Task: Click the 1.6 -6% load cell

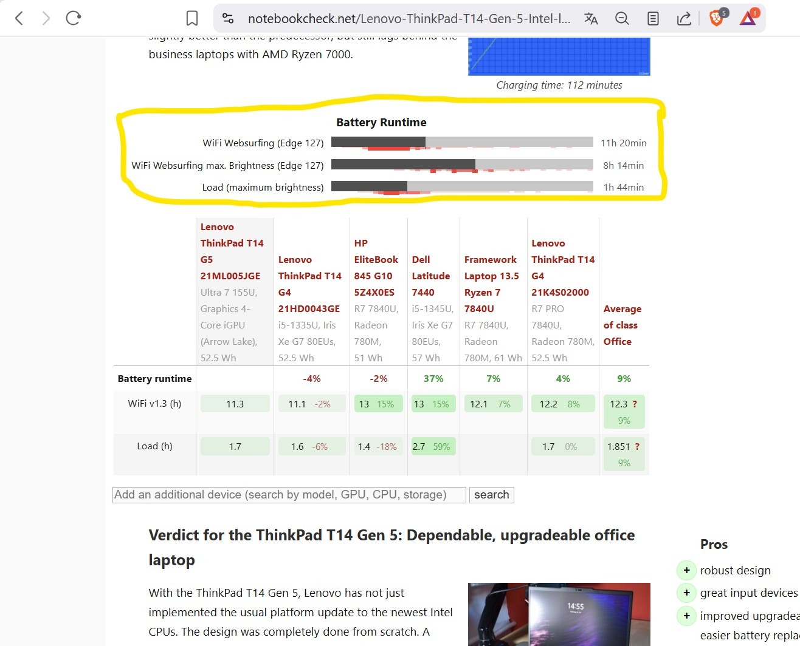Action: click(312, 446)
